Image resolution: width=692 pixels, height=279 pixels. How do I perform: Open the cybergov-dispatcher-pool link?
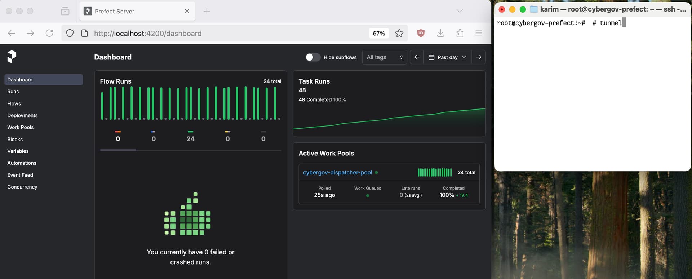(337, 172)
